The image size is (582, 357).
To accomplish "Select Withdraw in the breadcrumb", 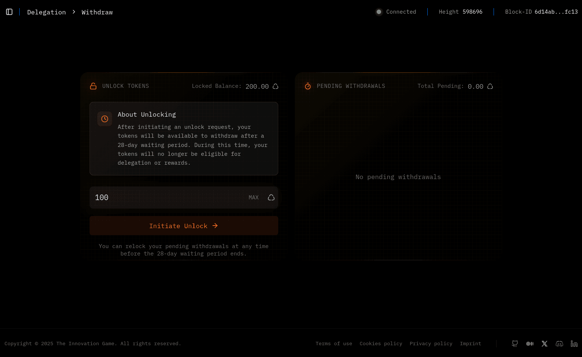I will pyautogui.click(x=97, y=12).
